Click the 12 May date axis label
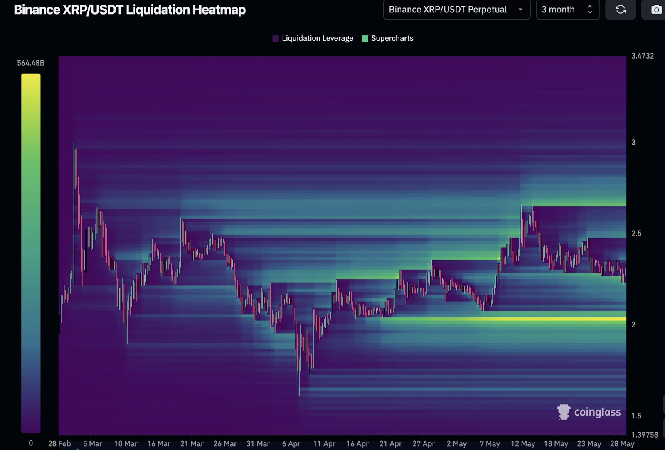This screenshot has width=665, height=450. 523,444
